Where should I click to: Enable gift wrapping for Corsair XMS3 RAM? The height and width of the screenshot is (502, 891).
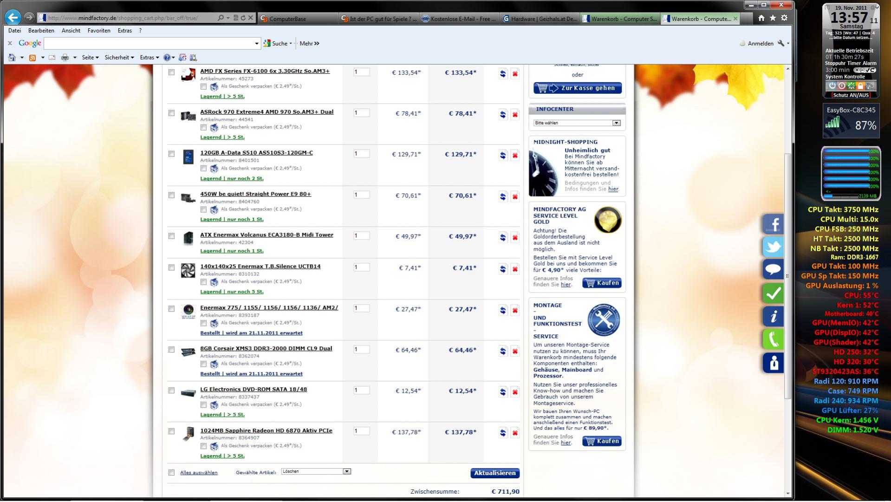(x=203, y=364)
